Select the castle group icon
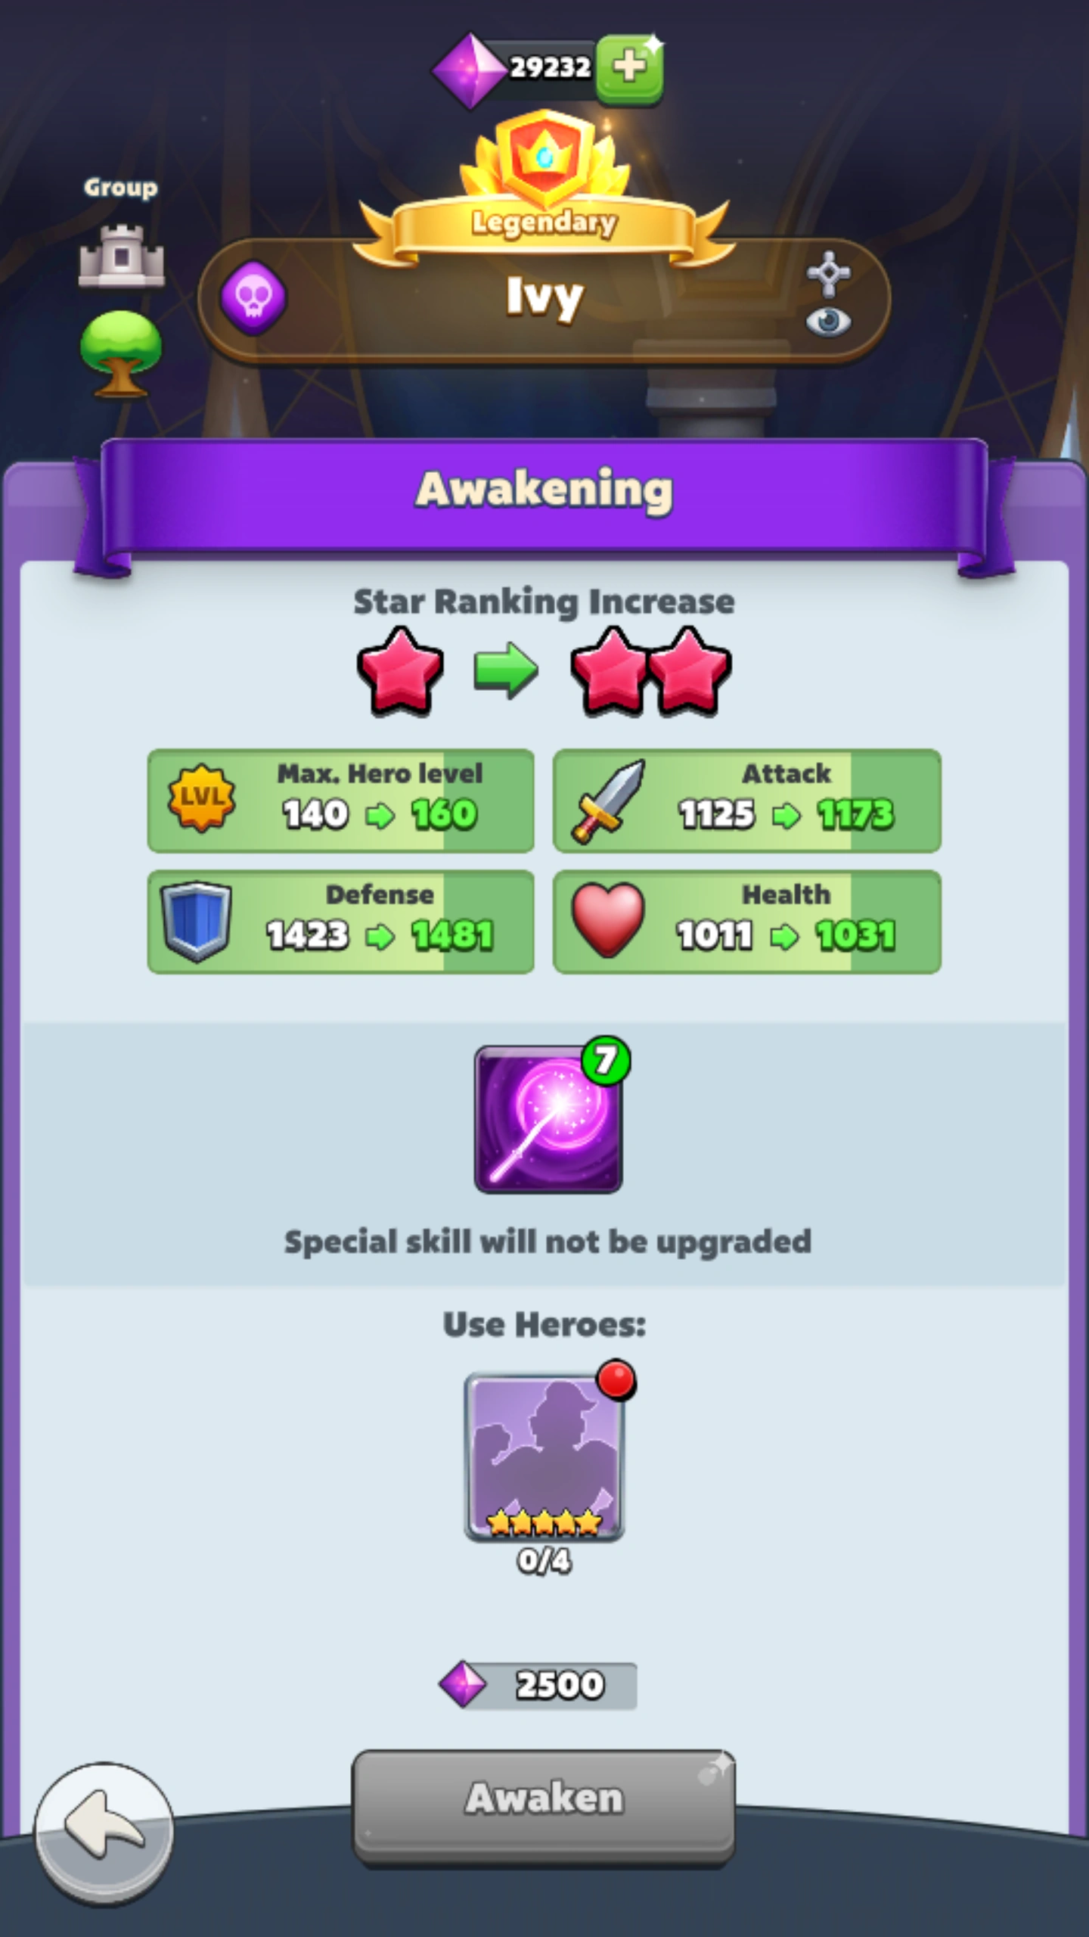Image resolution: width=1089 pixels, height=1937 pixels. 122,256
